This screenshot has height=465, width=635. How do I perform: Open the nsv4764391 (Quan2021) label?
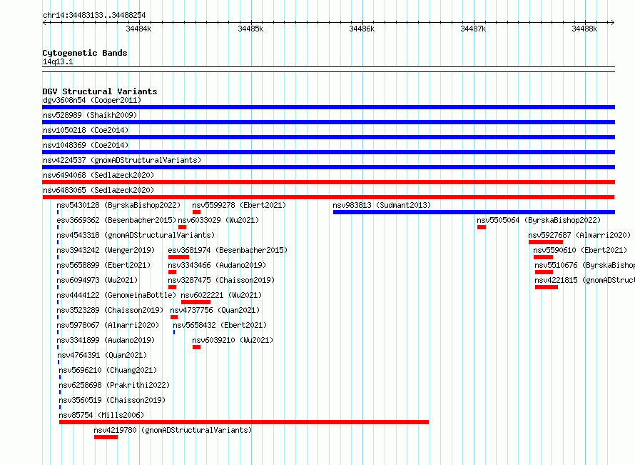tap(102, 355)
